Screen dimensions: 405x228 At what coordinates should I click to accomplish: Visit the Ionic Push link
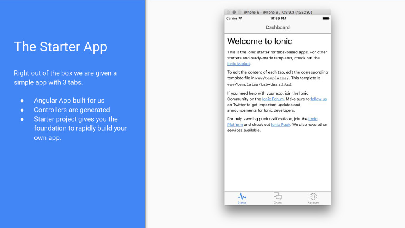pos(280,124)
